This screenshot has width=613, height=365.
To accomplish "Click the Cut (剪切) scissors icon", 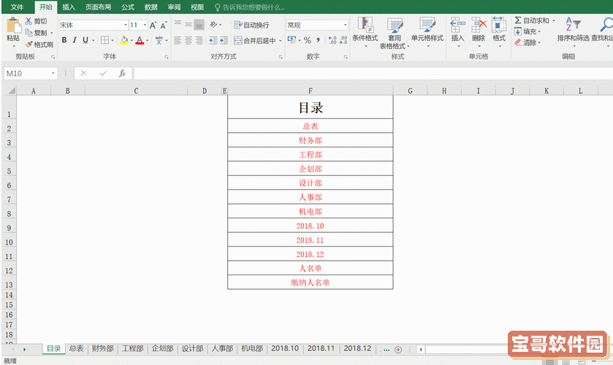I will pos(28,20).
